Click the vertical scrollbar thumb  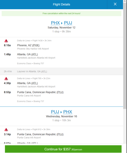tap(125, 56)
